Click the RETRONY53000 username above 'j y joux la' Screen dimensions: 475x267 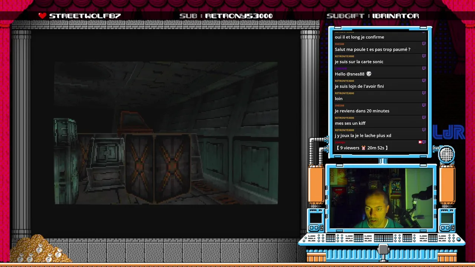(344, 130)
